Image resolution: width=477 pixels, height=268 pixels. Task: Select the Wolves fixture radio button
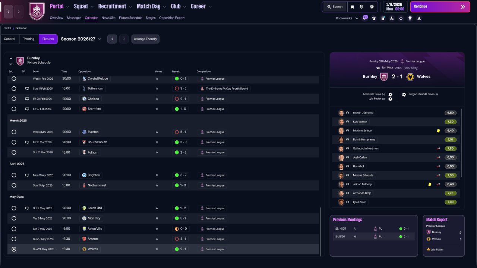pos(14,249)
